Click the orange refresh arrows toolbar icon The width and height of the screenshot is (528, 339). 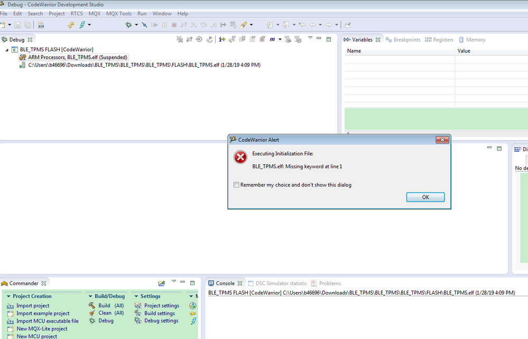click(x=71, y=25)
